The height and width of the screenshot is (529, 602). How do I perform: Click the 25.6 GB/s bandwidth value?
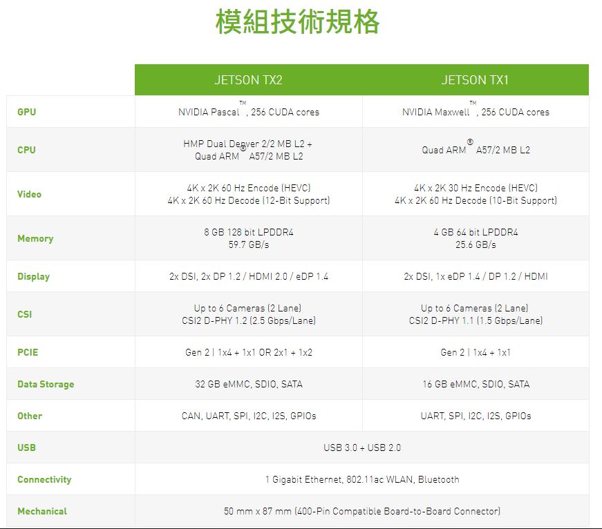coord(476,244)
